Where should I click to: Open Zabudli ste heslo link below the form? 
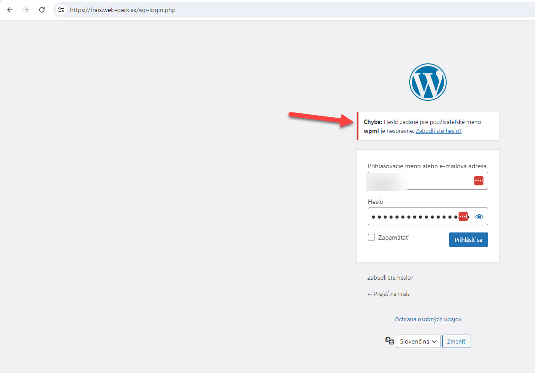click(390, 278)
